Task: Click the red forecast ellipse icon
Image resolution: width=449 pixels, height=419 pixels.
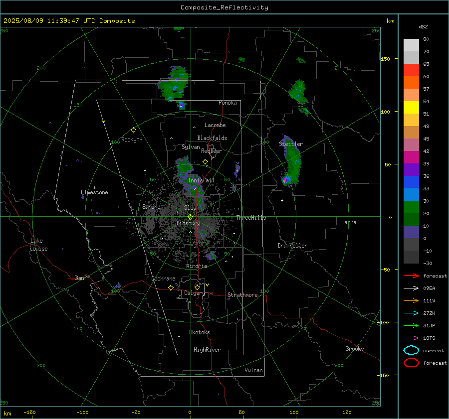Action: pos(411,363)
